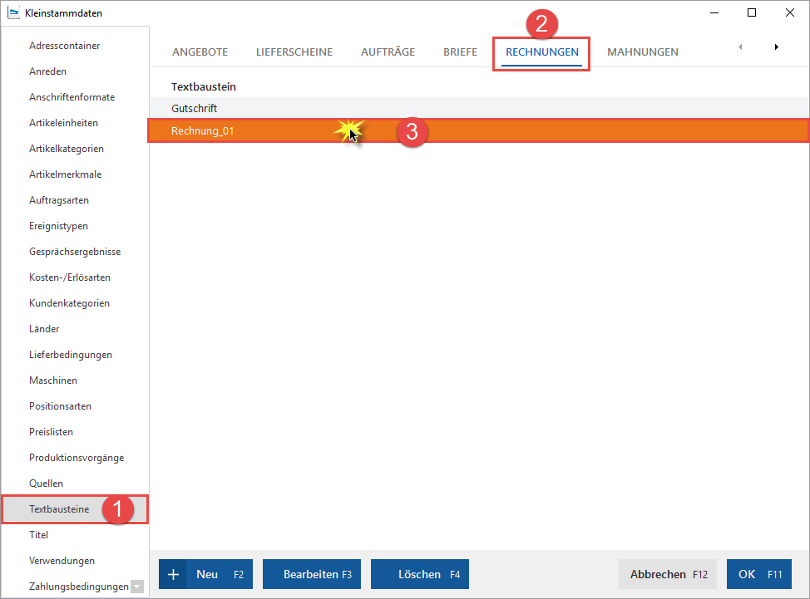The image size is (810, 599).
Task: Click the Löschen F4 button
Action: point(420,574)
